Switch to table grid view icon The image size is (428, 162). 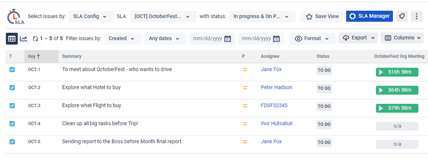pyautogui.click(x=12, y=38)
